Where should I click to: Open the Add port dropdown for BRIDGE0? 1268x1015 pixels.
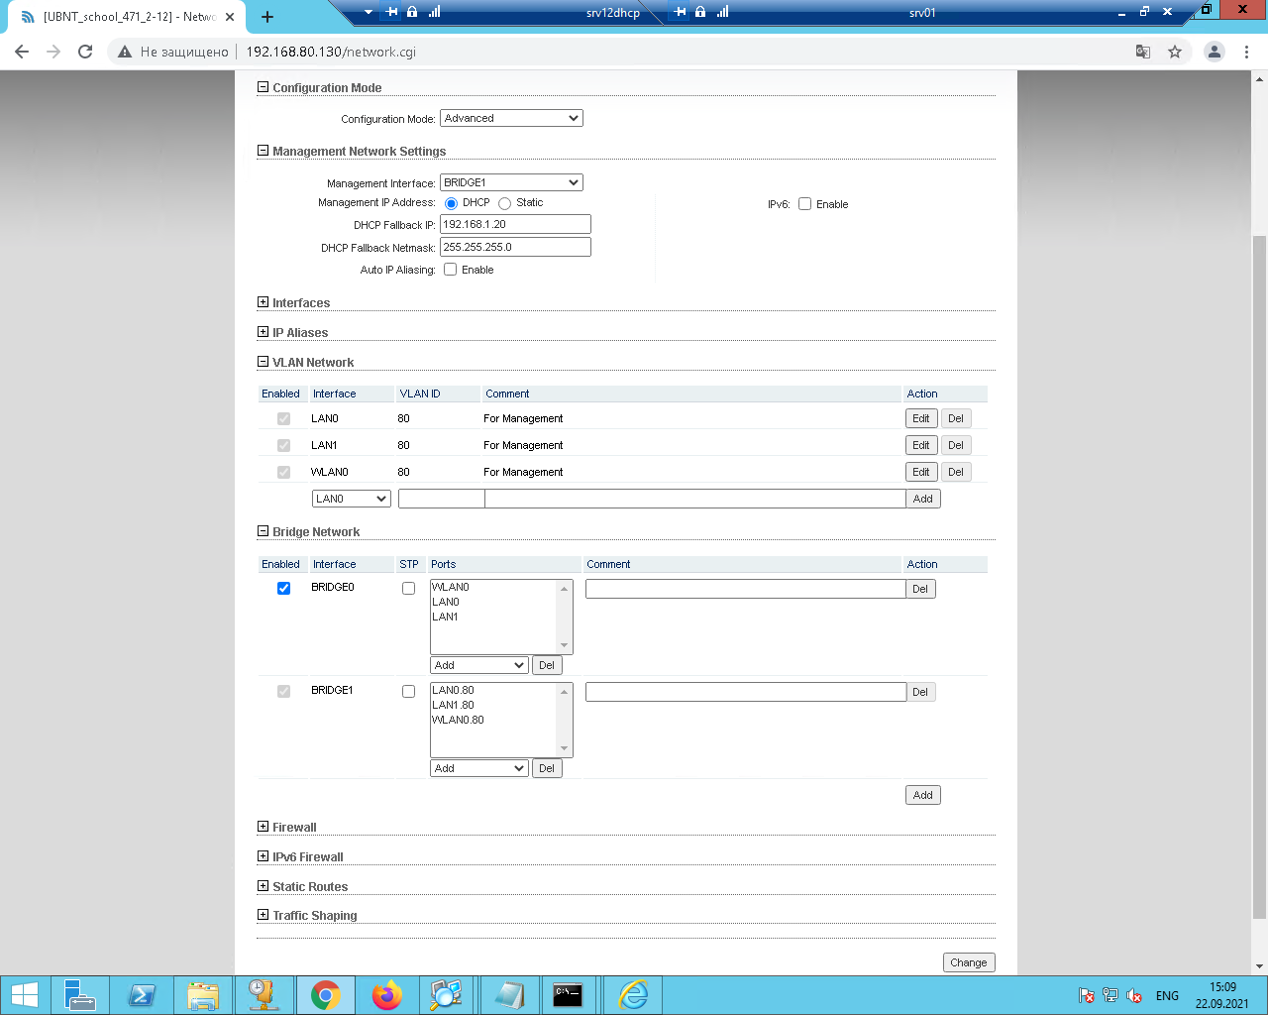click(479, 665)
